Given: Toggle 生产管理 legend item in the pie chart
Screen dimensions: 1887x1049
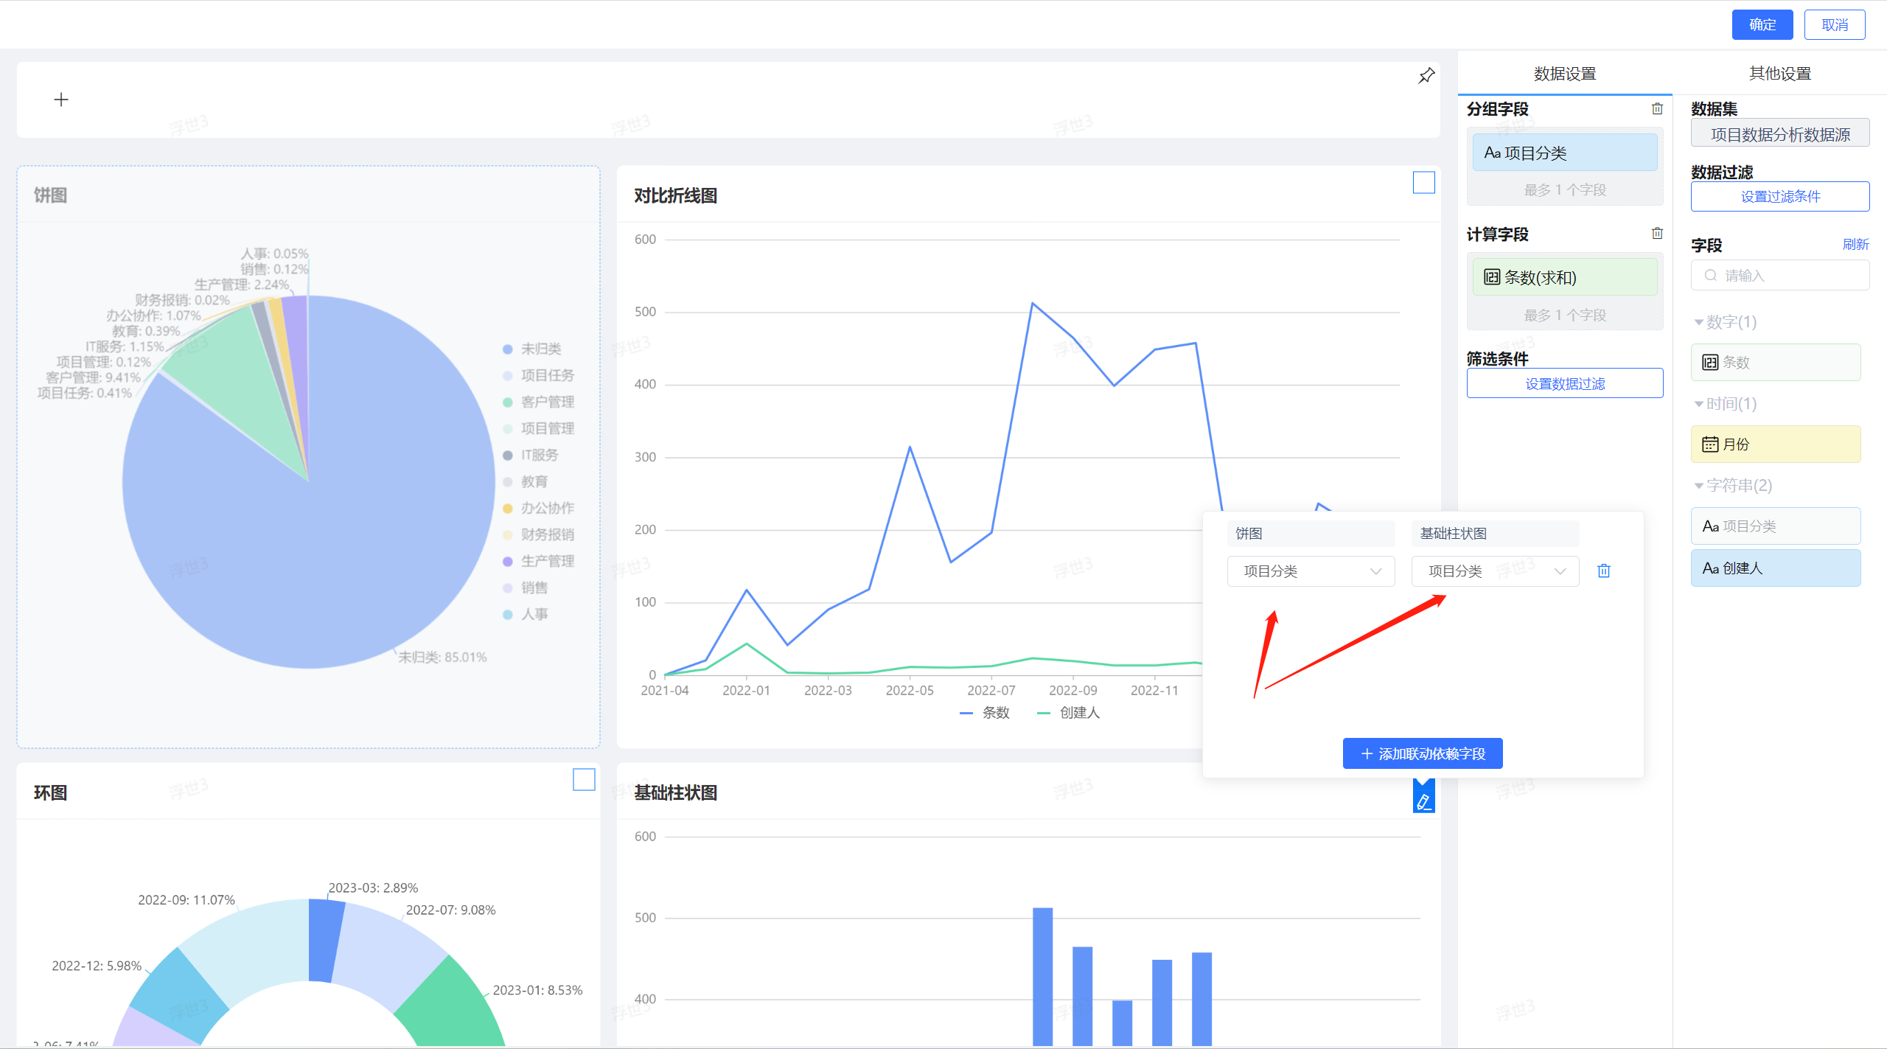Looking at the screenshot, I should click(x=538, y=562).
